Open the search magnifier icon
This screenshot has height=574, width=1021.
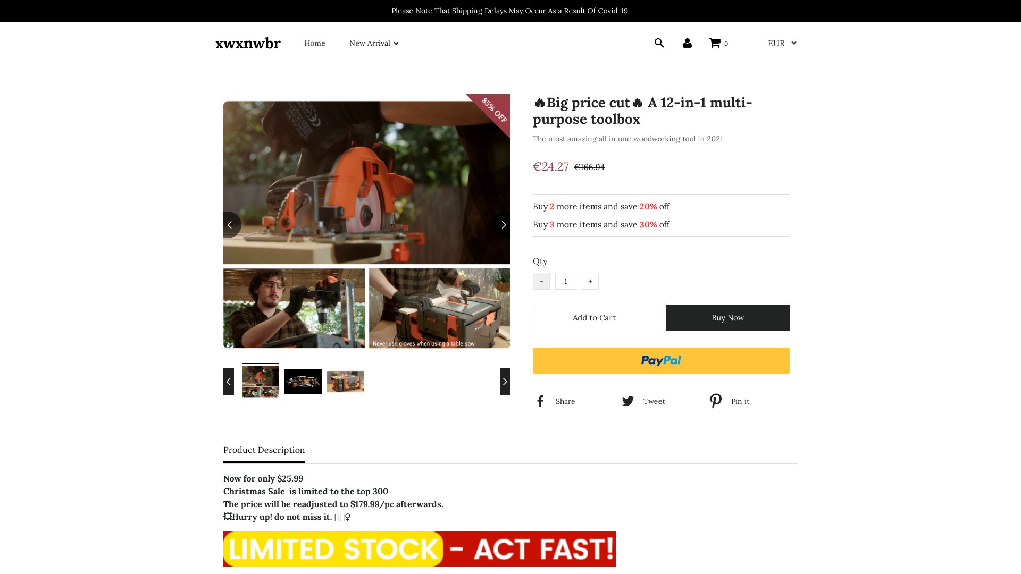[x=659, y=43]
